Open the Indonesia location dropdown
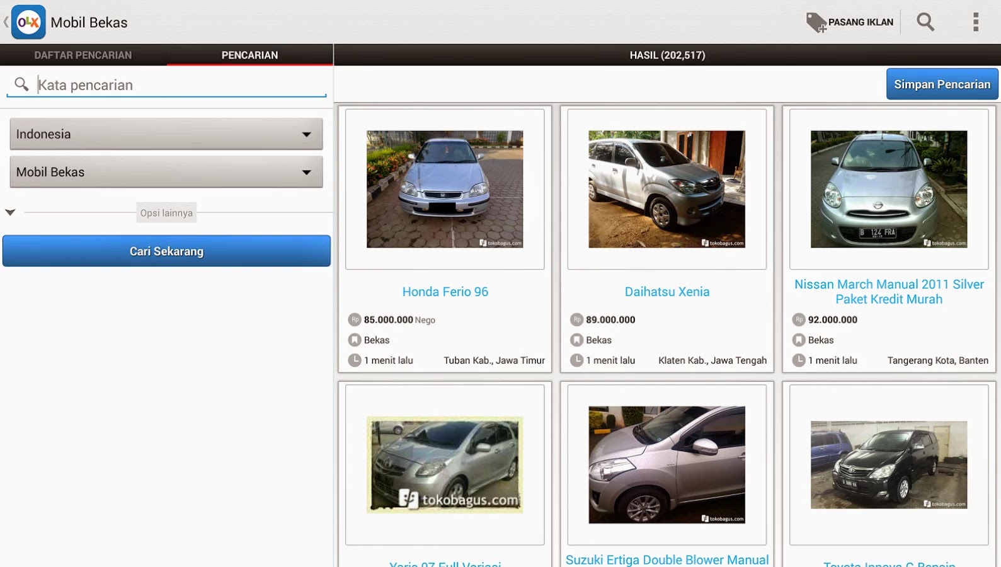The height and width of the screenshot is (567, 1001). tap(166, 134)
